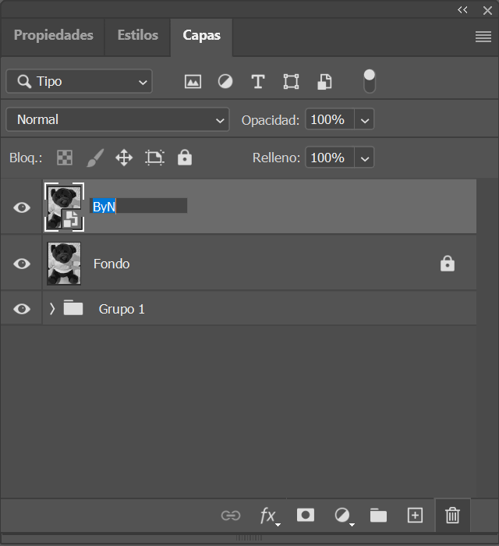Filter layers by smart object icon
The height and width of the screenshot is (546, 499).
coord(324,82)
